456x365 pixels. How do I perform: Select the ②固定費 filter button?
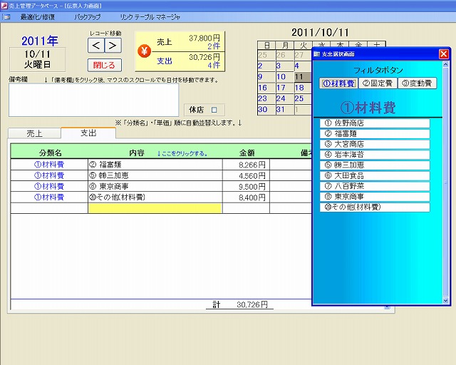(378, 83)
